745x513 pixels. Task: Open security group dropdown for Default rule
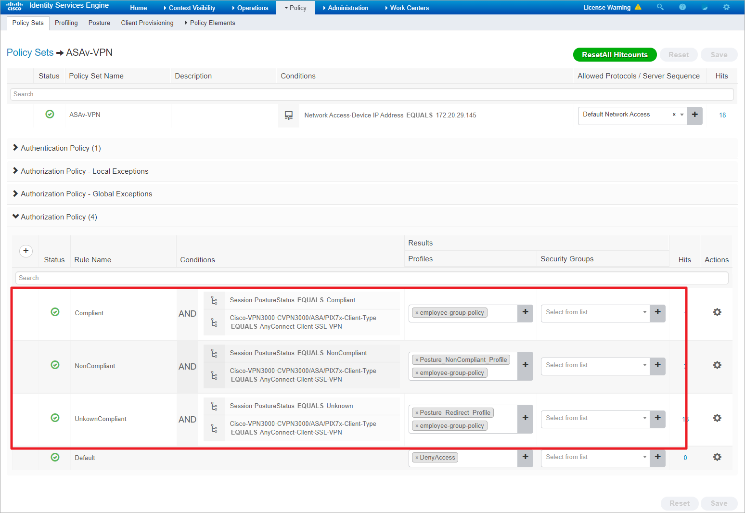(645, 457)
